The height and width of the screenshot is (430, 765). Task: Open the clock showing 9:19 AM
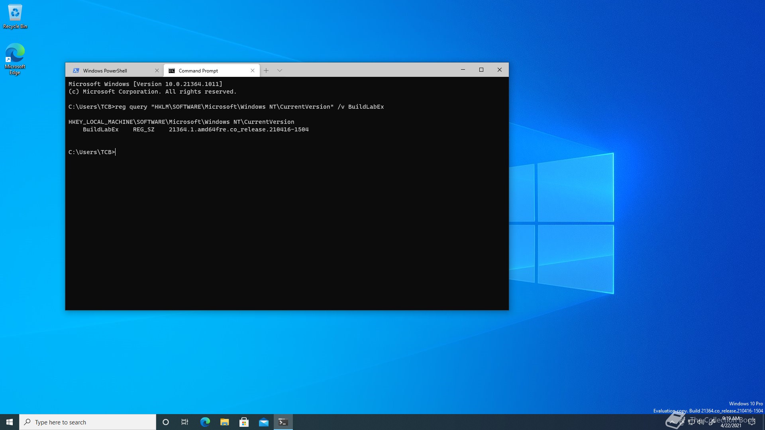point(731,422)
